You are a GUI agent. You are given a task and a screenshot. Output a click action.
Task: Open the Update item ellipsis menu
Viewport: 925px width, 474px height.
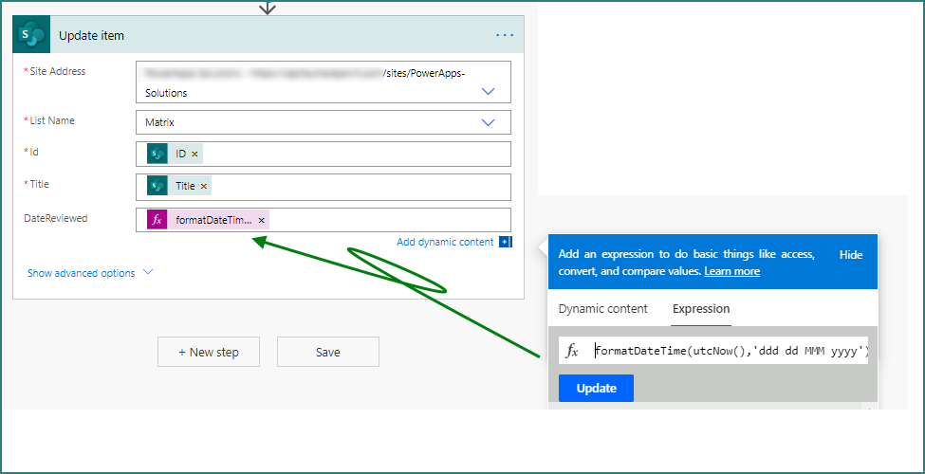coord(505,35)
